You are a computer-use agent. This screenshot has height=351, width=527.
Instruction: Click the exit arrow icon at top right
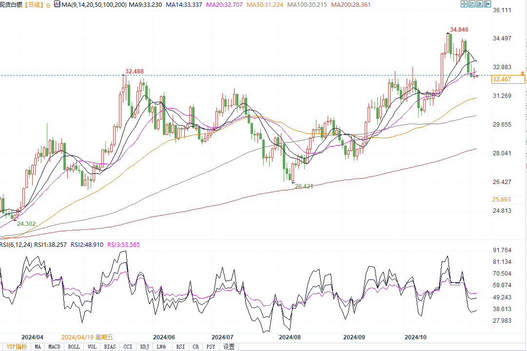pyautogui.click(x=488, y=4)
